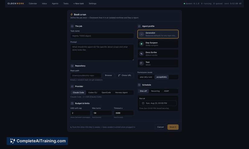
Task: Click the + New task link
Action: [x=79, y=3]
